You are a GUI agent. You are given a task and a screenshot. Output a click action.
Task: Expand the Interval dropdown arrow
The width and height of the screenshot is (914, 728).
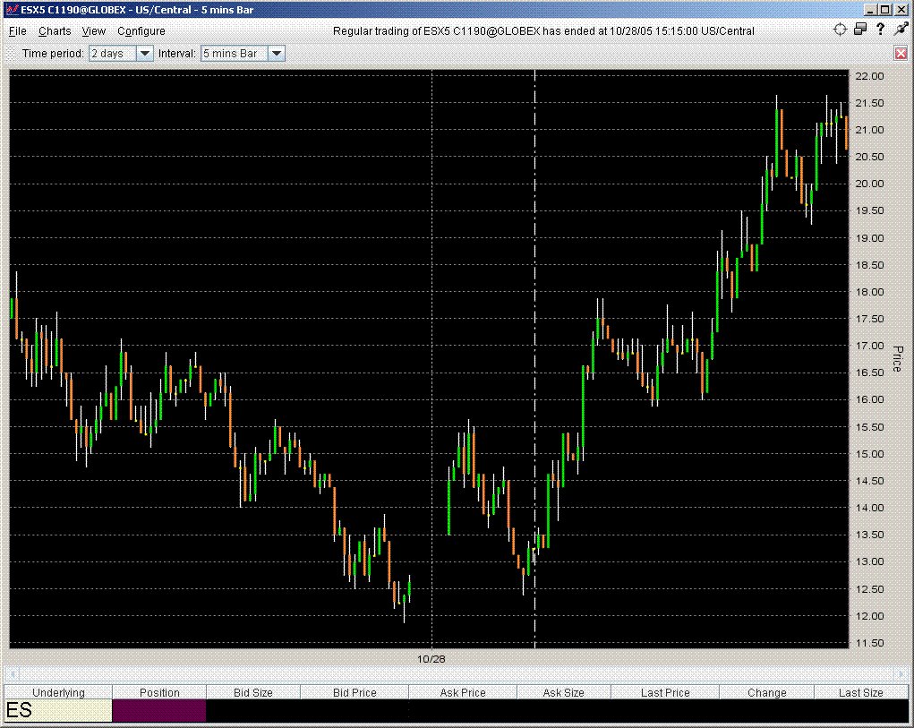(x=277, y=54)
